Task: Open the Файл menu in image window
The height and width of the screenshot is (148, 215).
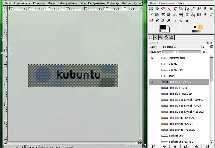Action: click(8, 3)
